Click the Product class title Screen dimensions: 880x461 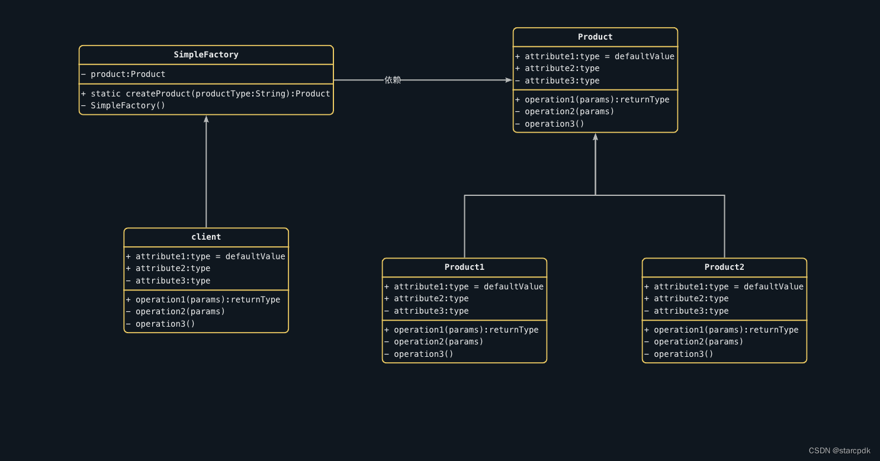point(595,37)
